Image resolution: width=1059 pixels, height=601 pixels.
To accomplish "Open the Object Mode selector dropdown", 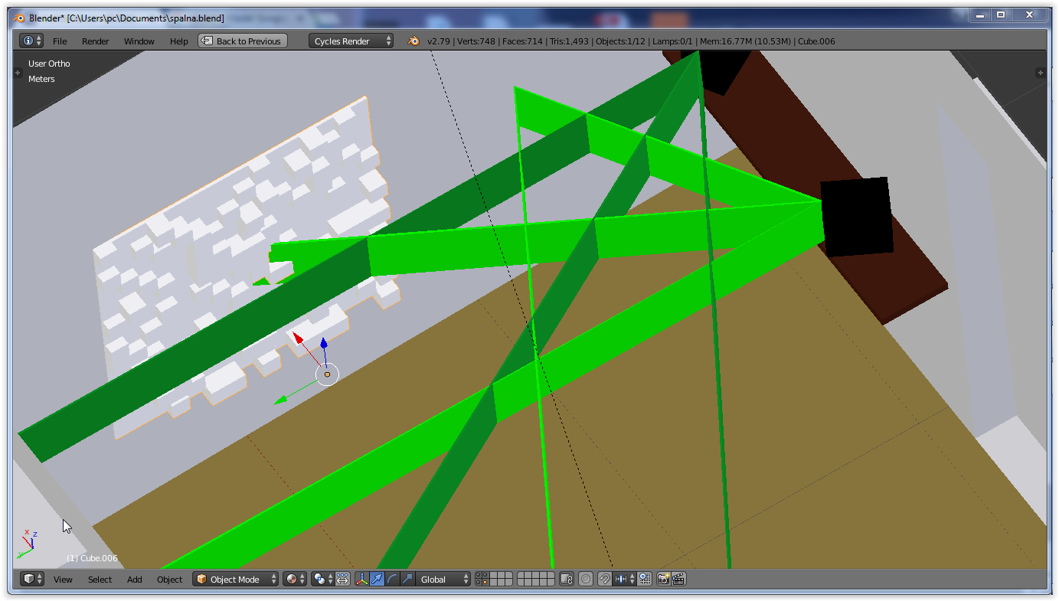I will 235,580.
